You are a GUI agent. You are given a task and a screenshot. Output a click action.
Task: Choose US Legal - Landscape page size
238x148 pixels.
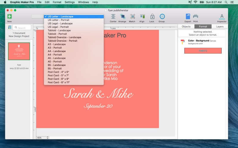point(74,23)
